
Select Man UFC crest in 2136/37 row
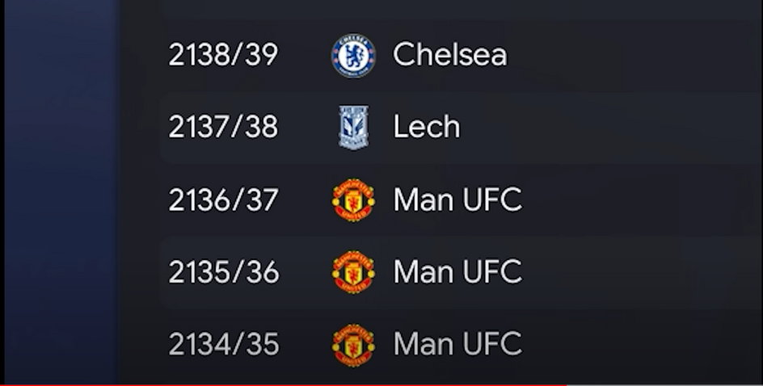click(x=353, y=199)
